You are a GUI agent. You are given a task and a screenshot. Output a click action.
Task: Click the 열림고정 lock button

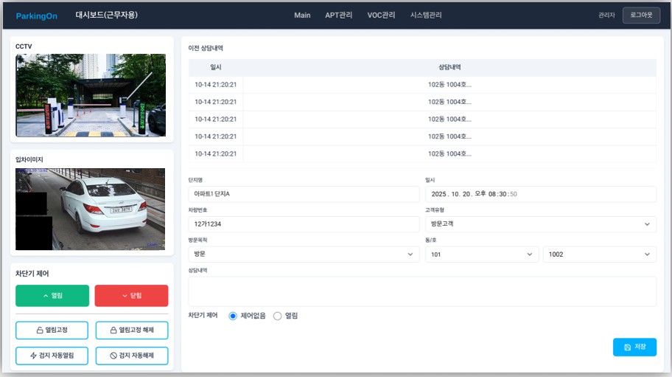click(x=52, y=330)
